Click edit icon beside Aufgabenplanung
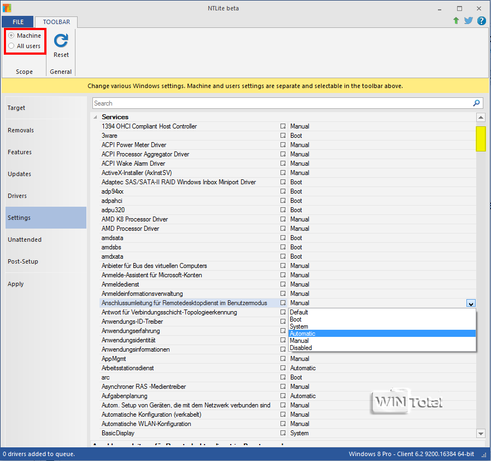The image size is (491, 461). pyautogui.click(x=283, y=396)
